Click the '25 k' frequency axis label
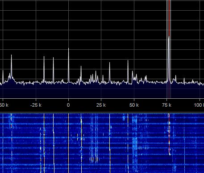 tap(101, 105)
